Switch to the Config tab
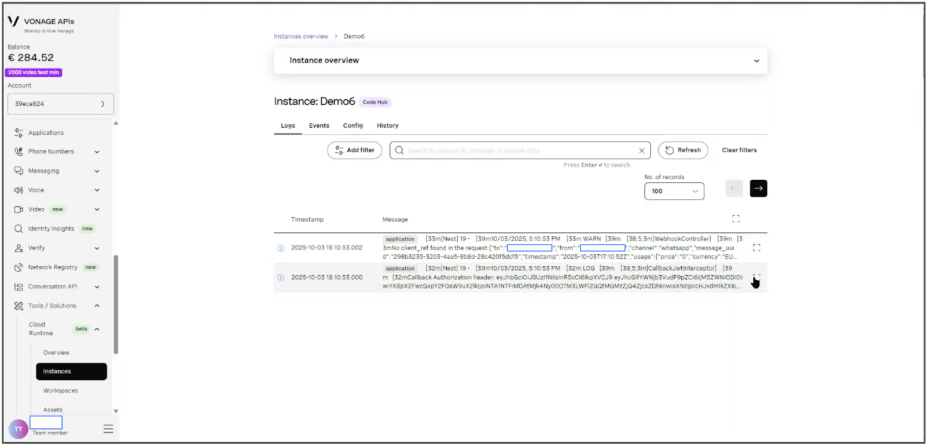 point(353,125)
